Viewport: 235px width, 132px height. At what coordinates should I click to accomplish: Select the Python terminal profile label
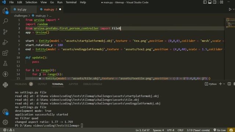tap(211, 84)
